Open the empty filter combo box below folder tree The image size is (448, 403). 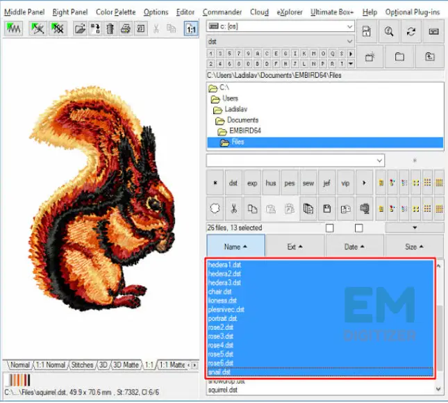click(x=295, y=161)
